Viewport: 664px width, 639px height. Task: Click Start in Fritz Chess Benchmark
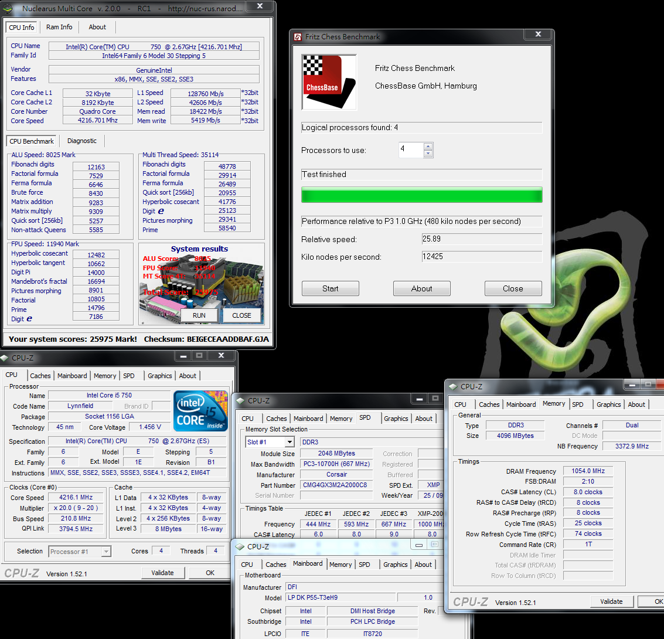pos(330,288)
